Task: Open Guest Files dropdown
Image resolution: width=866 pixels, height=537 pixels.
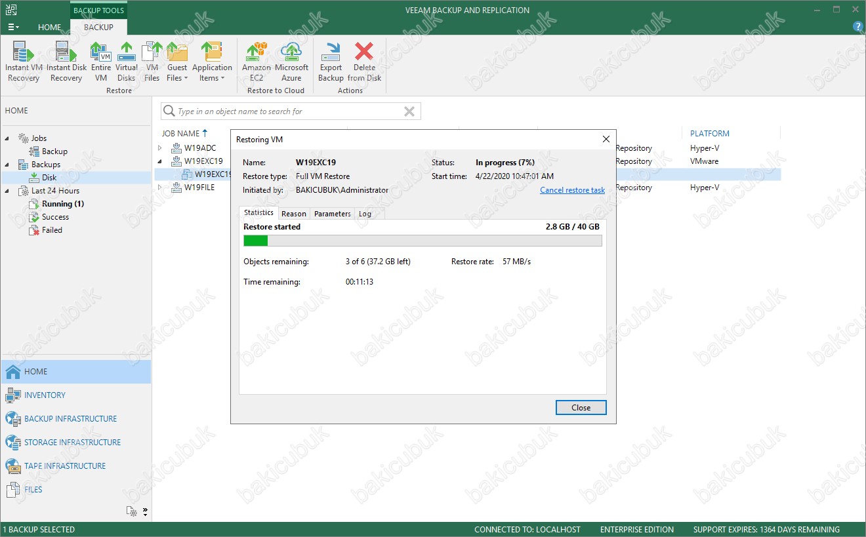Action: coord(176,62)
